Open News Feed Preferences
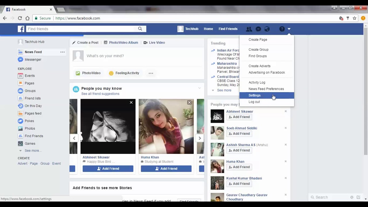Image resolution: width=368 pixels, height=207 pixels. [x=267, y=89]
